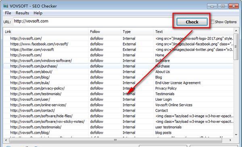Click 'dofollow' in the purchase row

click(x=97, y=66)
